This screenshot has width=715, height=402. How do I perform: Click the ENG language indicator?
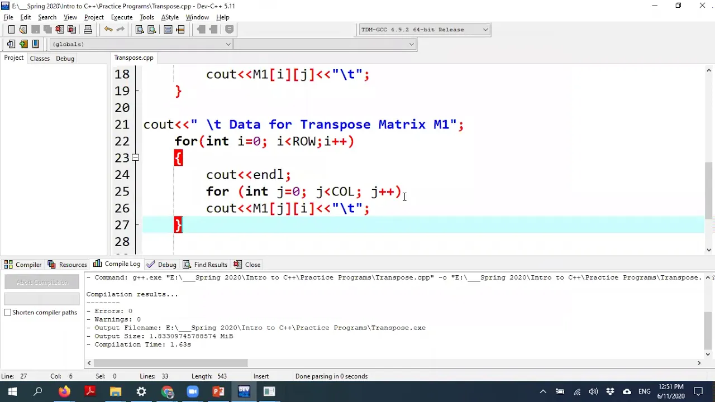point(644,391)
